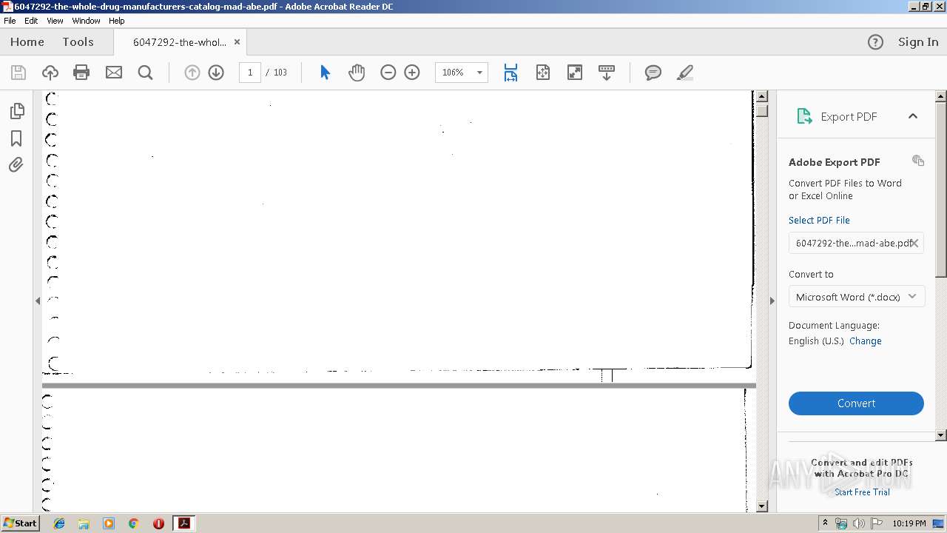The width and height of the screenshot is (947, 533).
Task: Go to previous page with the up arrow
Action: [192, 73]
